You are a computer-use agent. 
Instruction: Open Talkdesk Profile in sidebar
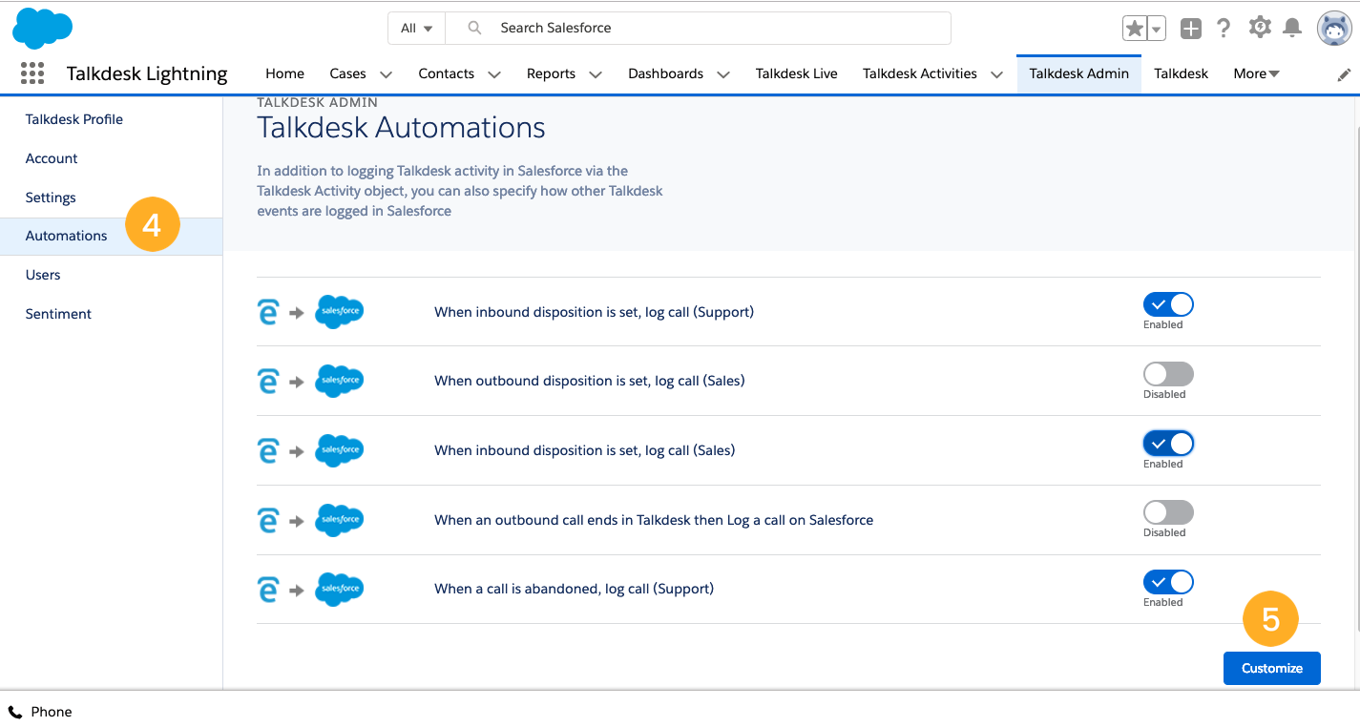[74, 119]
